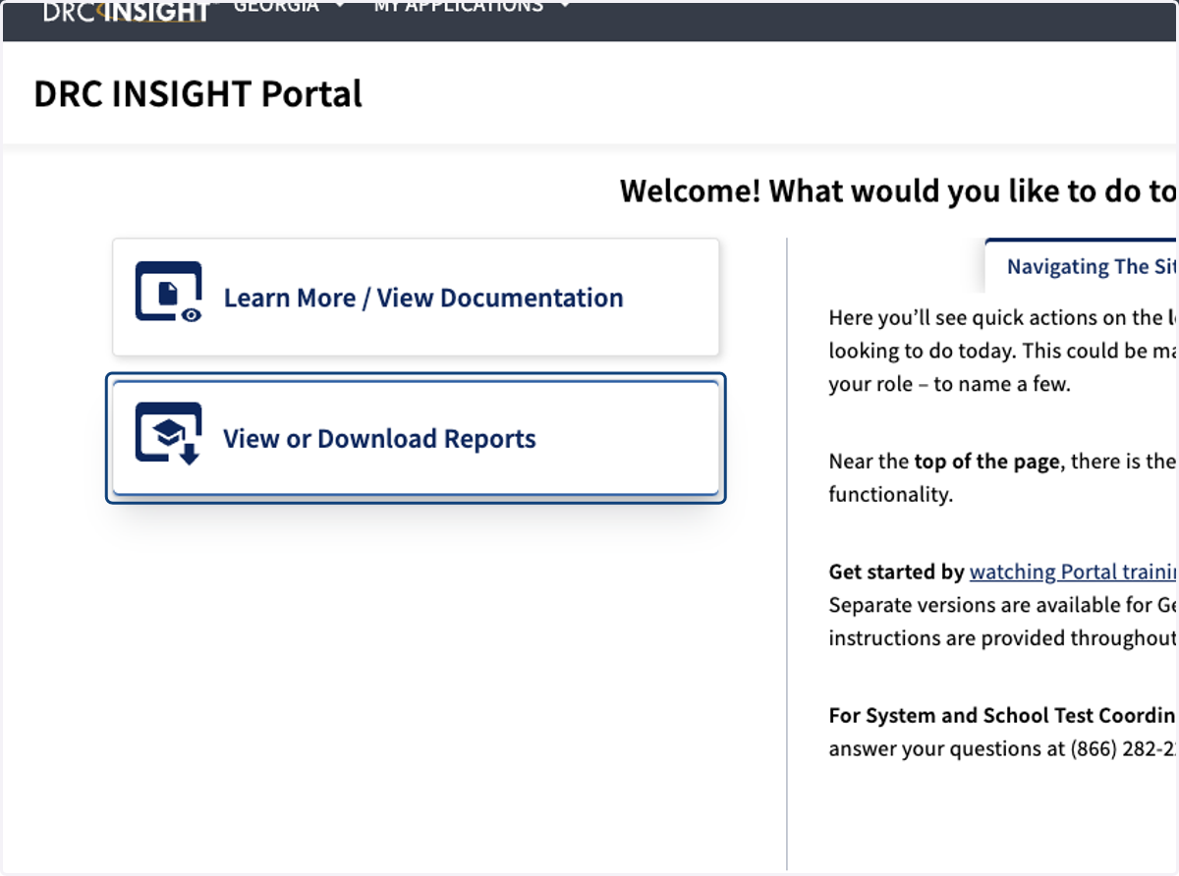Click the 'Here you'll see quick actions' paragraph

(1002, 351)
